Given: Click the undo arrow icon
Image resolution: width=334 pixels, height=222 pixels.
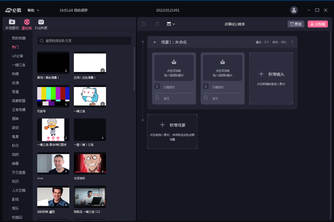Looking at the screenshot, I should (x=144, y=24).
